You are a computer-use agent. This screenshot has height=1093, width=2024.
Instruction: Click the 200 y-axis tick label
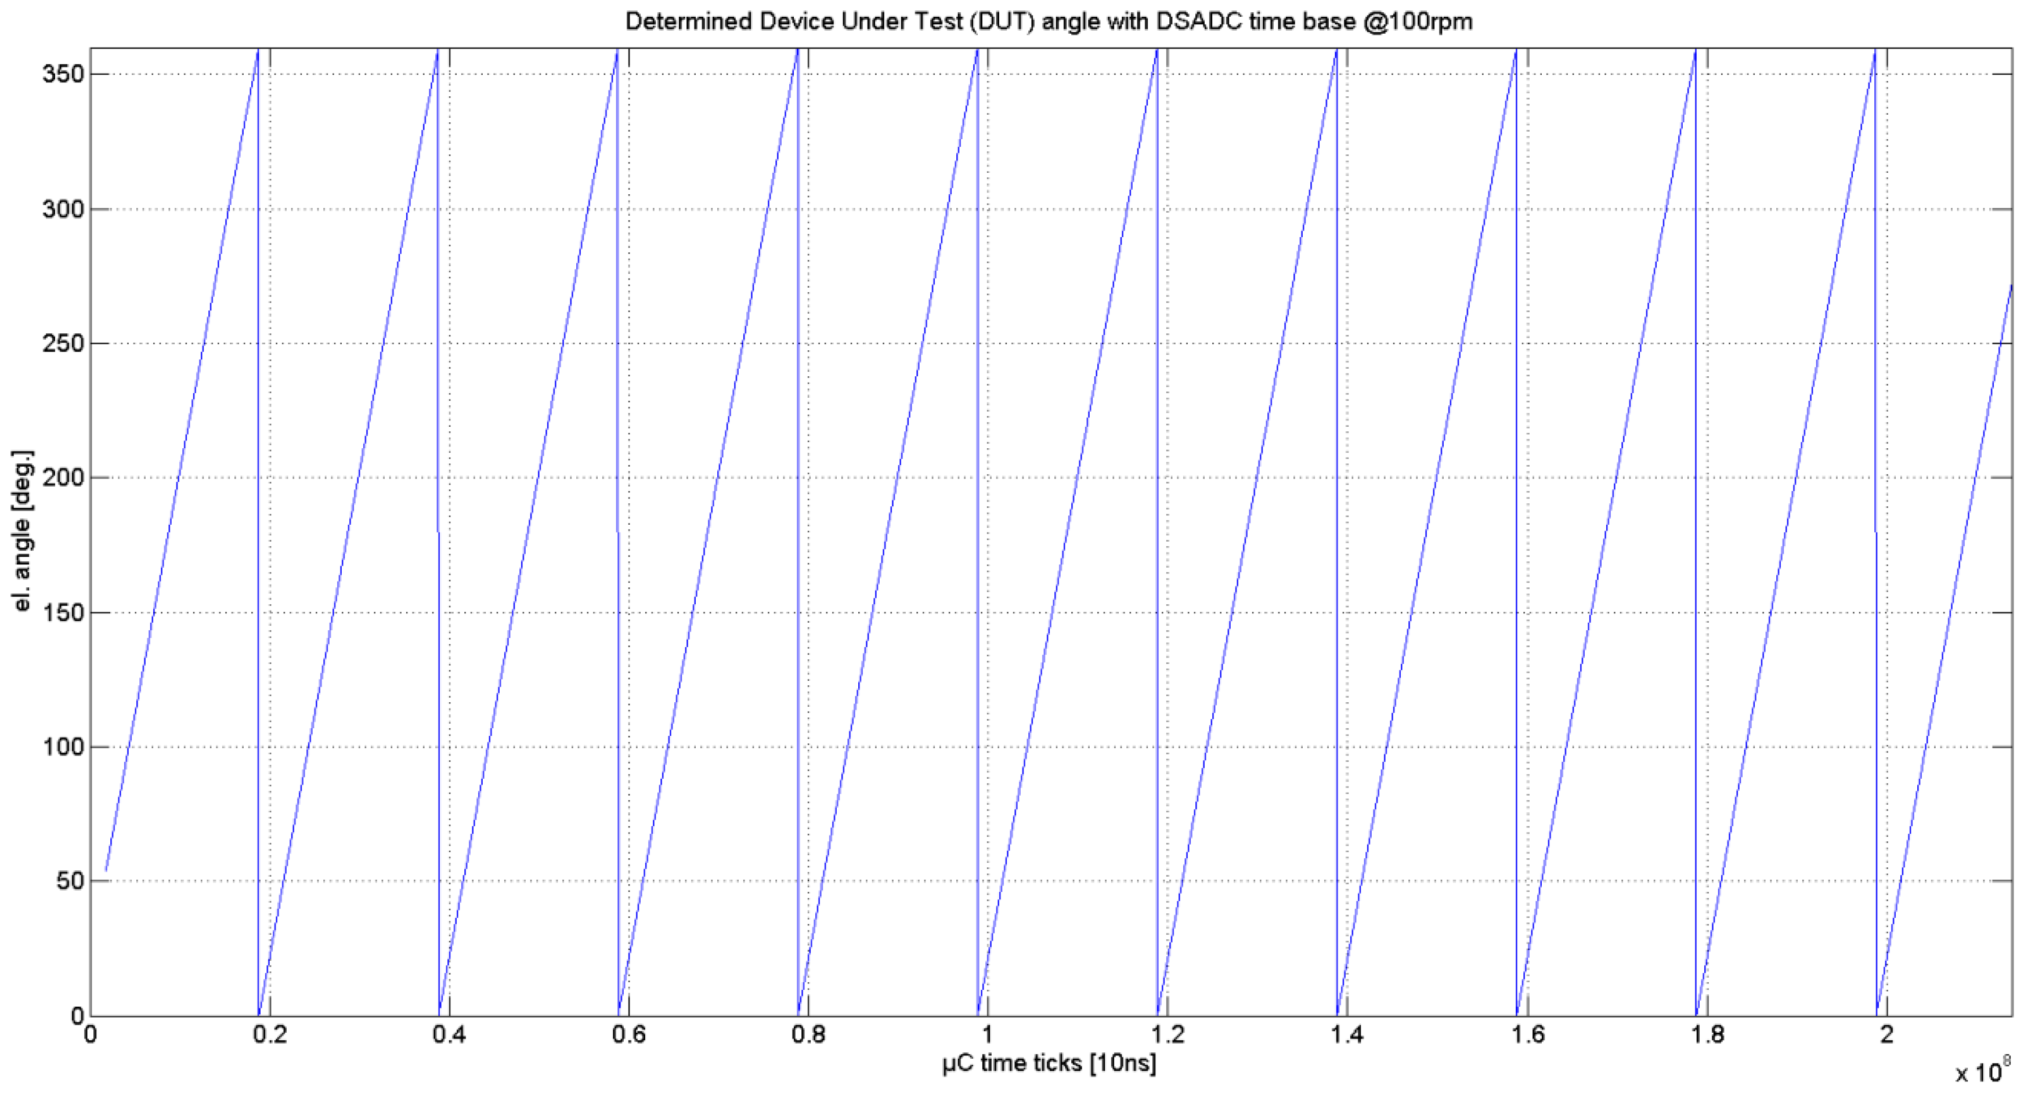tap(63, 477)
